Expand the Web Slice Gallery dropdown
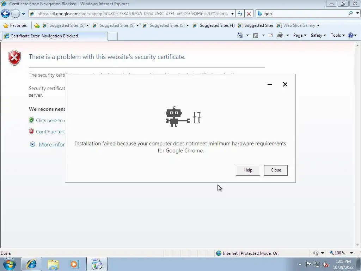This screenshot has width=361, height=271. [318, 25]
